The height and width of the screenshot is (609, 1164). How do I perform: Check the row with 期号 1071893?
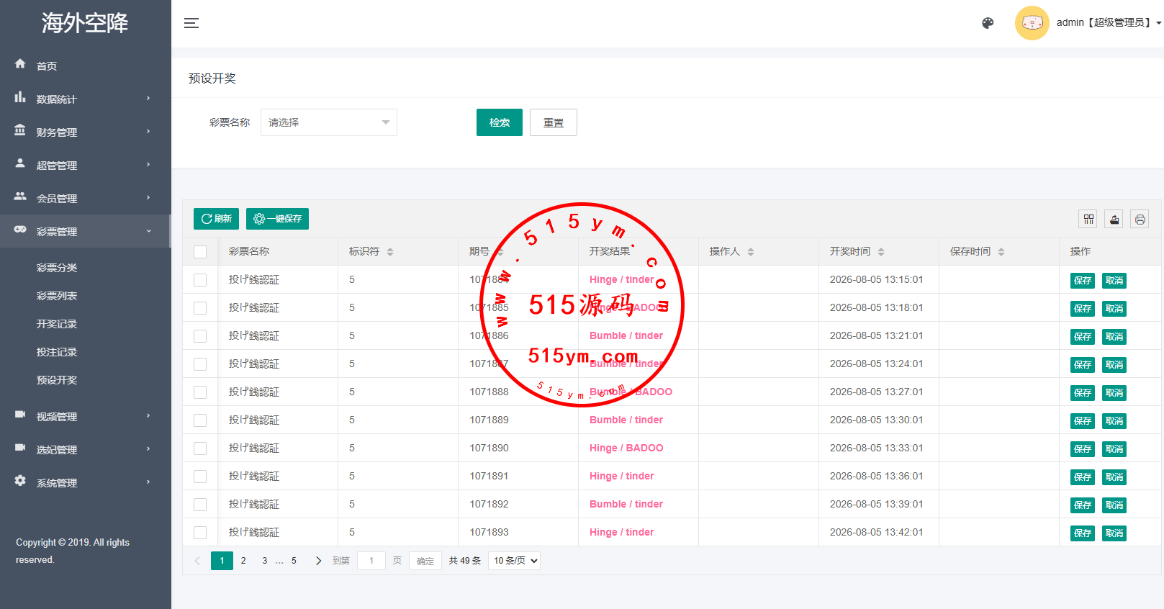[x=200, y=533]
